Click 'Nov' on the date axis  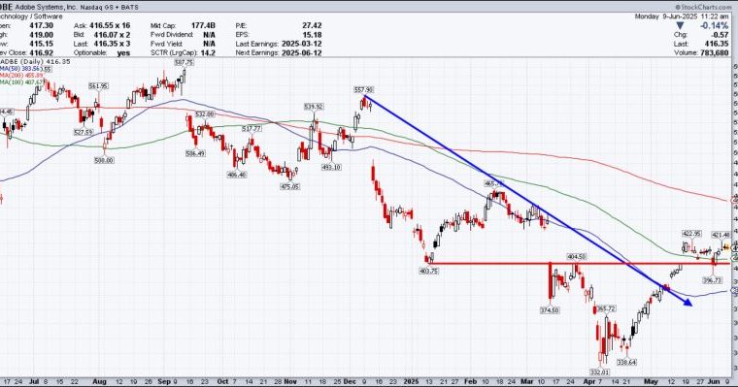point(291,382)
